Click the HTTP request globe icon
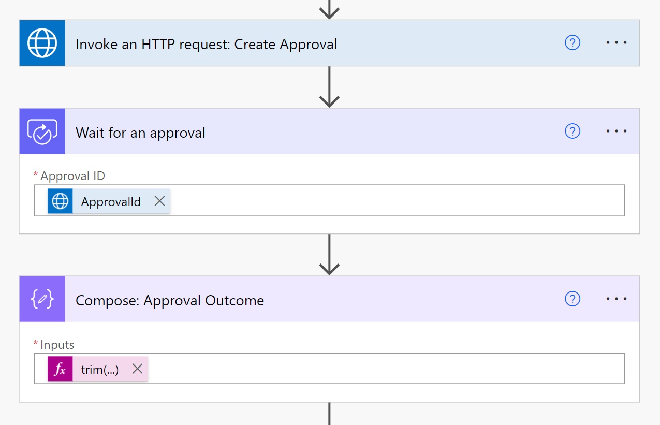 coord(42,43)
